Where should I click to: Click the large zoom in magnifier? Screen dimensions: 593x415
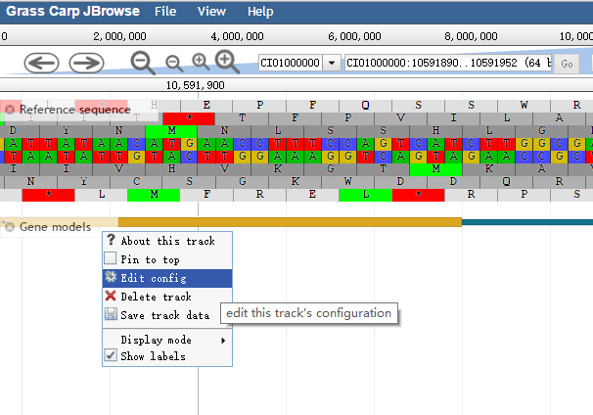(228, 63)
